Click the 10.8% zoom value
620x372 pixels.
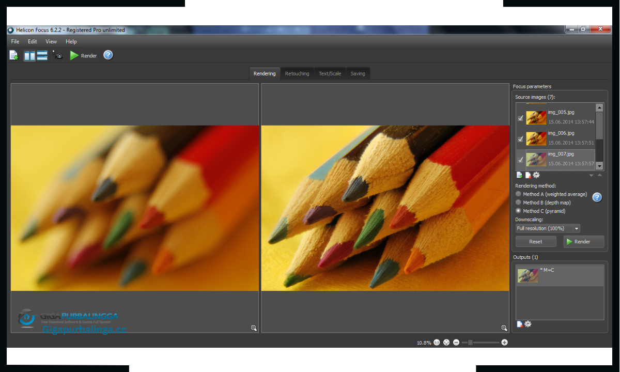(x=424, y=343)
